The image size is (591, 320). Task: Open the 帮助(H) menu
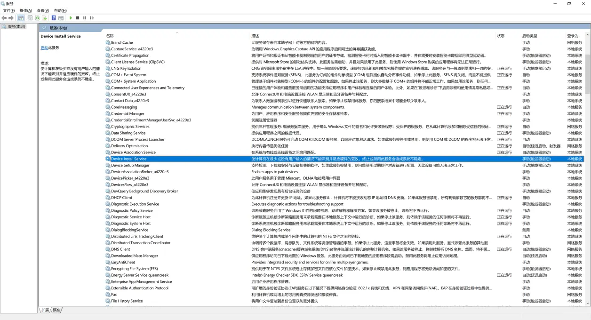coord(60,10)
